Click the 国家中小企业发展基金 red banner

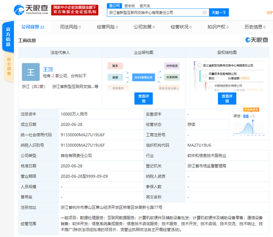coord(75,10)
